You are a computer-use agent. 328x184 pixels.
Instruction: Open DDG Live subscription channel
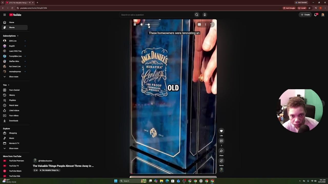pyautogui.click(x=15, y=41)
